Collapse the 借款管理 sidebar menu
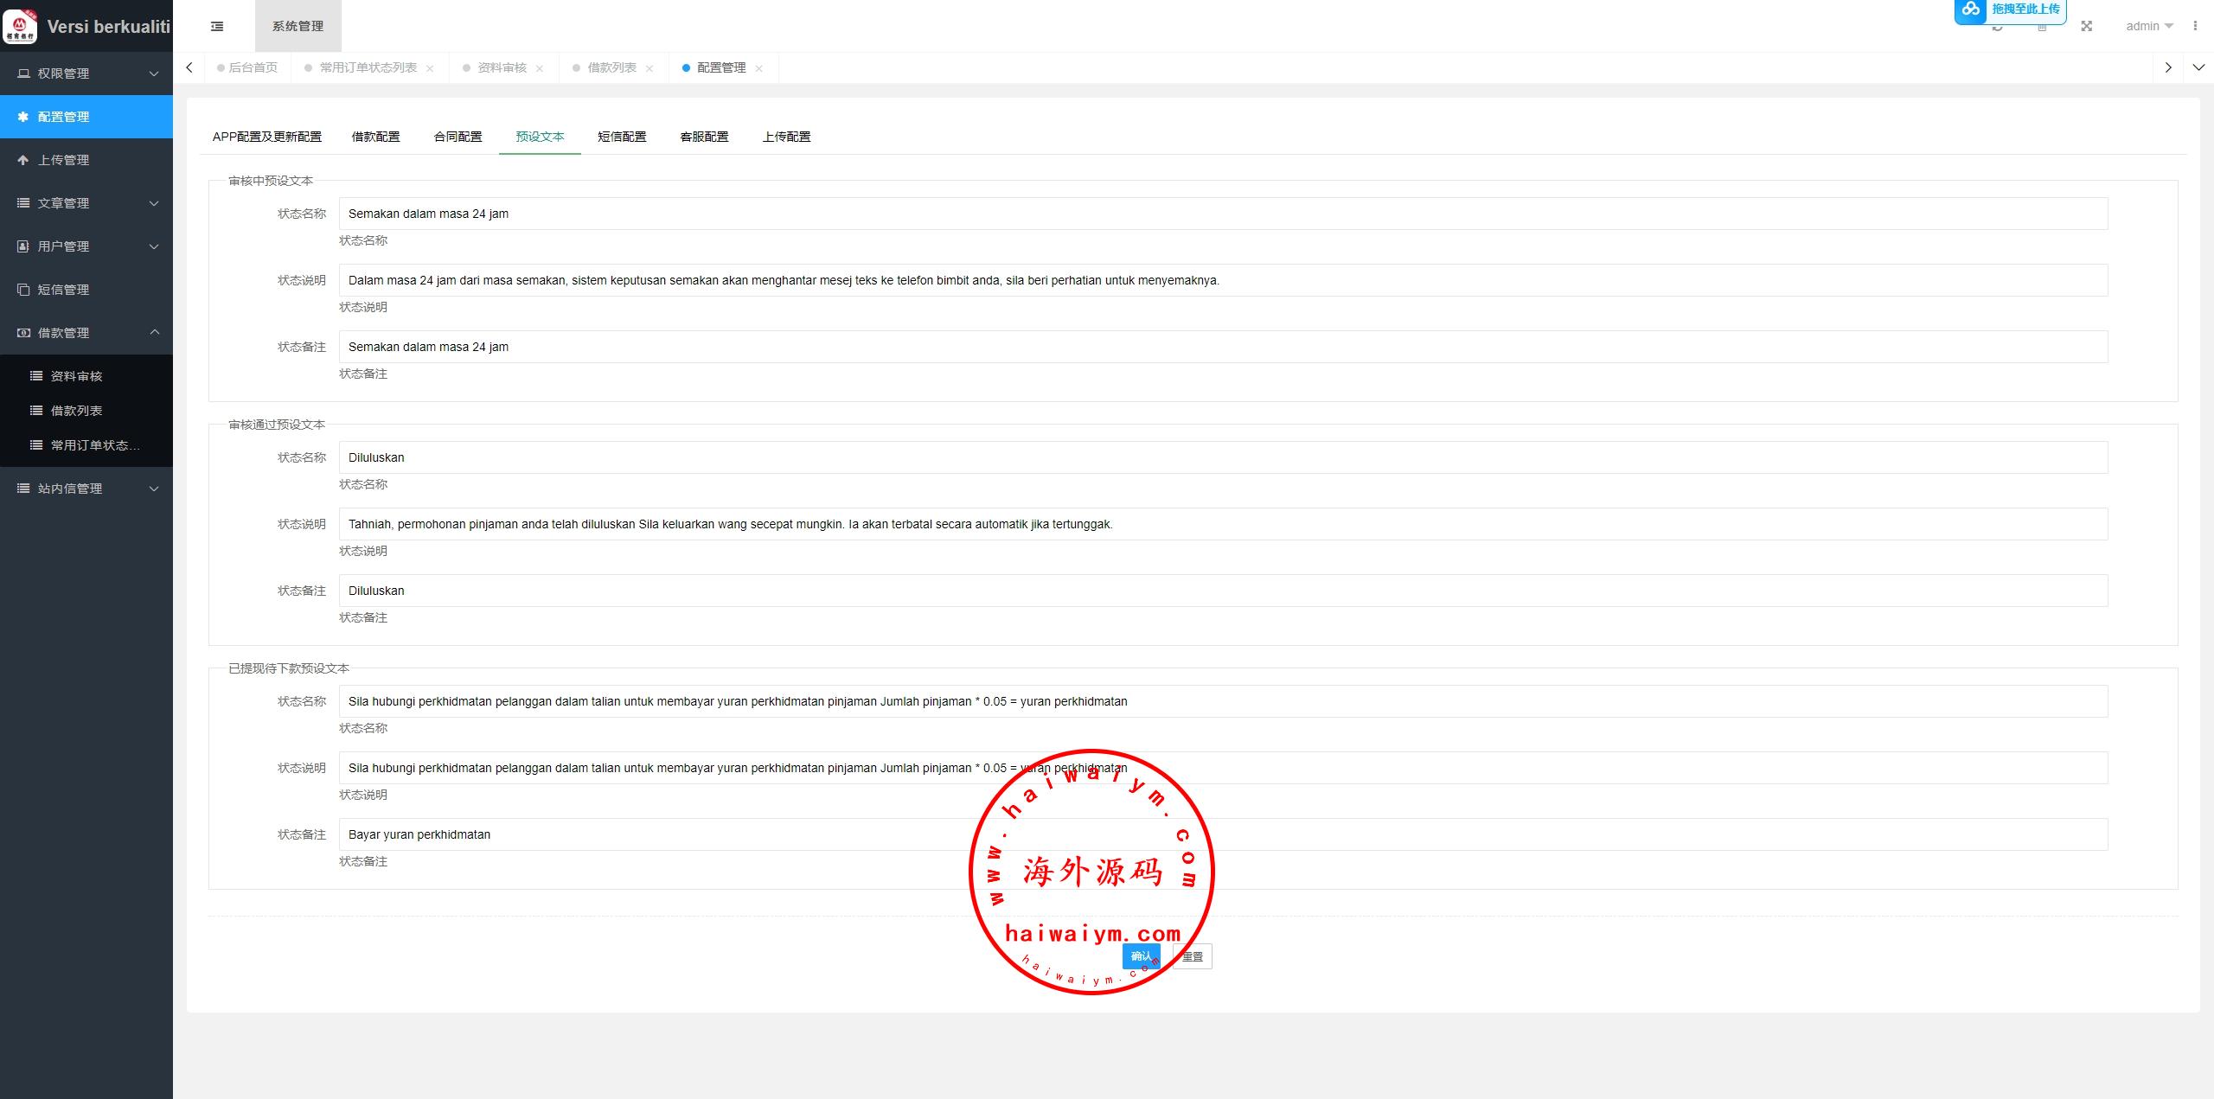 click(86, 333)
